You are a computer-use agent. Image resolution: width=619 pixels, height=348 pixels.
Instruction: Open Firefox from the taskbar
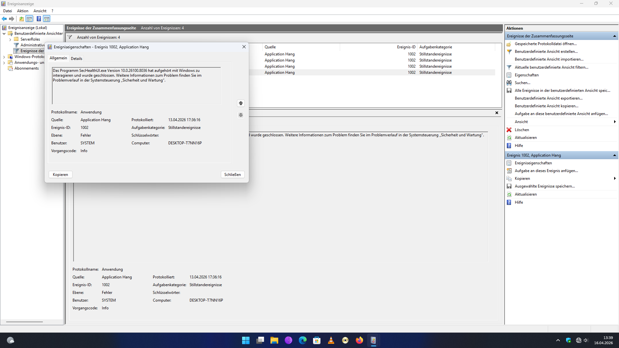(359, 340)
